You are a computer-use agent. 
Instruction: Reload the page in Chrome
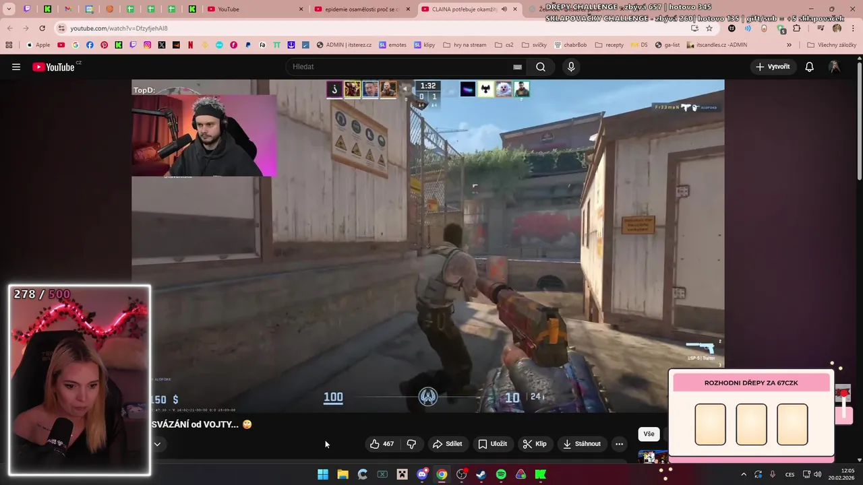click(x=42, y=28)
